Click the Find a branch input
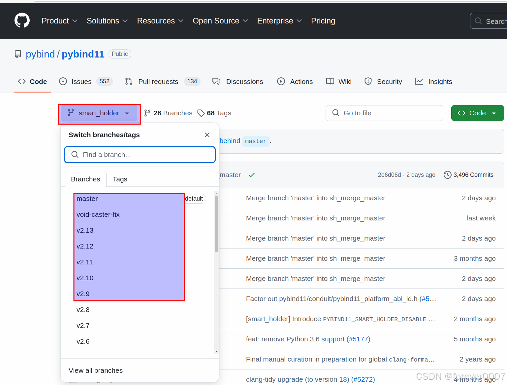Viewport: 507px width, 385px height. tap(140, 155)
